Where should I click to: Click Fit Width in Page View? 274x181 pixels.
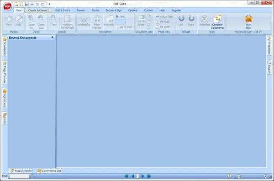pyautogui.click(x=163, y=27)
